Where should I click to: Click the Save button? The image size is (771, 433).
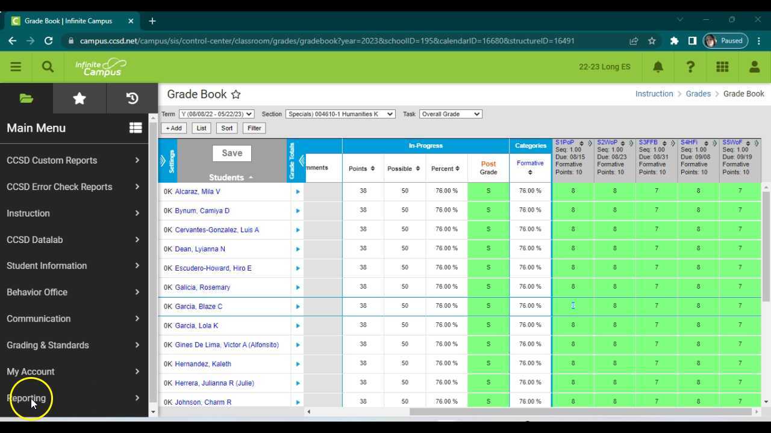(232, 153)
